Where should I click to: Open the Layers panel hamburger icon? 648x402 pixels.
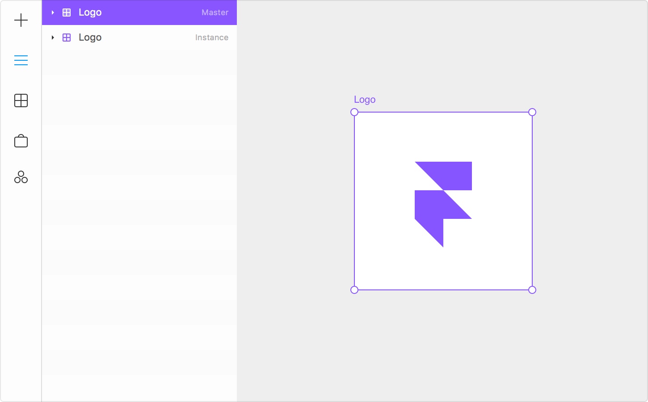(x=21, y=60)
